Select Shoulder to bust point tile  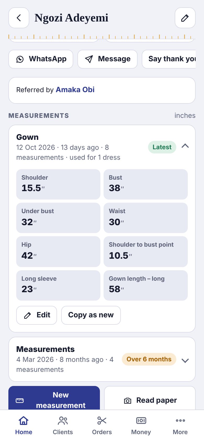(146, 252)
